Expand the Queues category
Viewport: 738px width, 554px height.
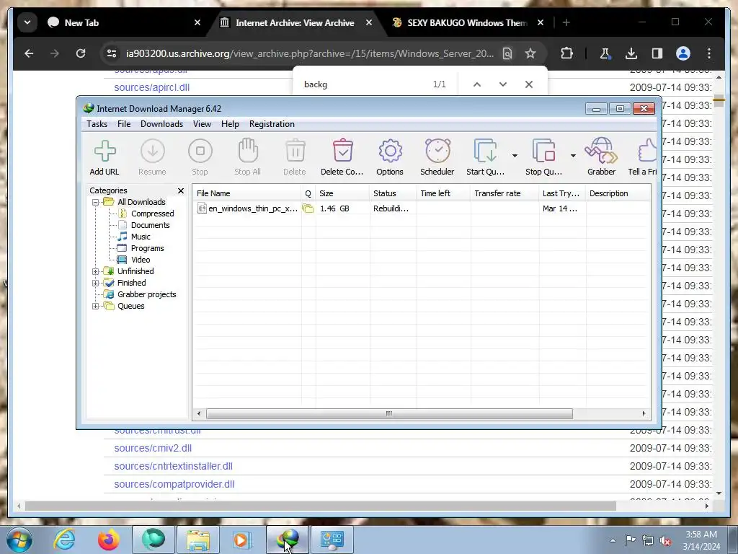(96, 306)
